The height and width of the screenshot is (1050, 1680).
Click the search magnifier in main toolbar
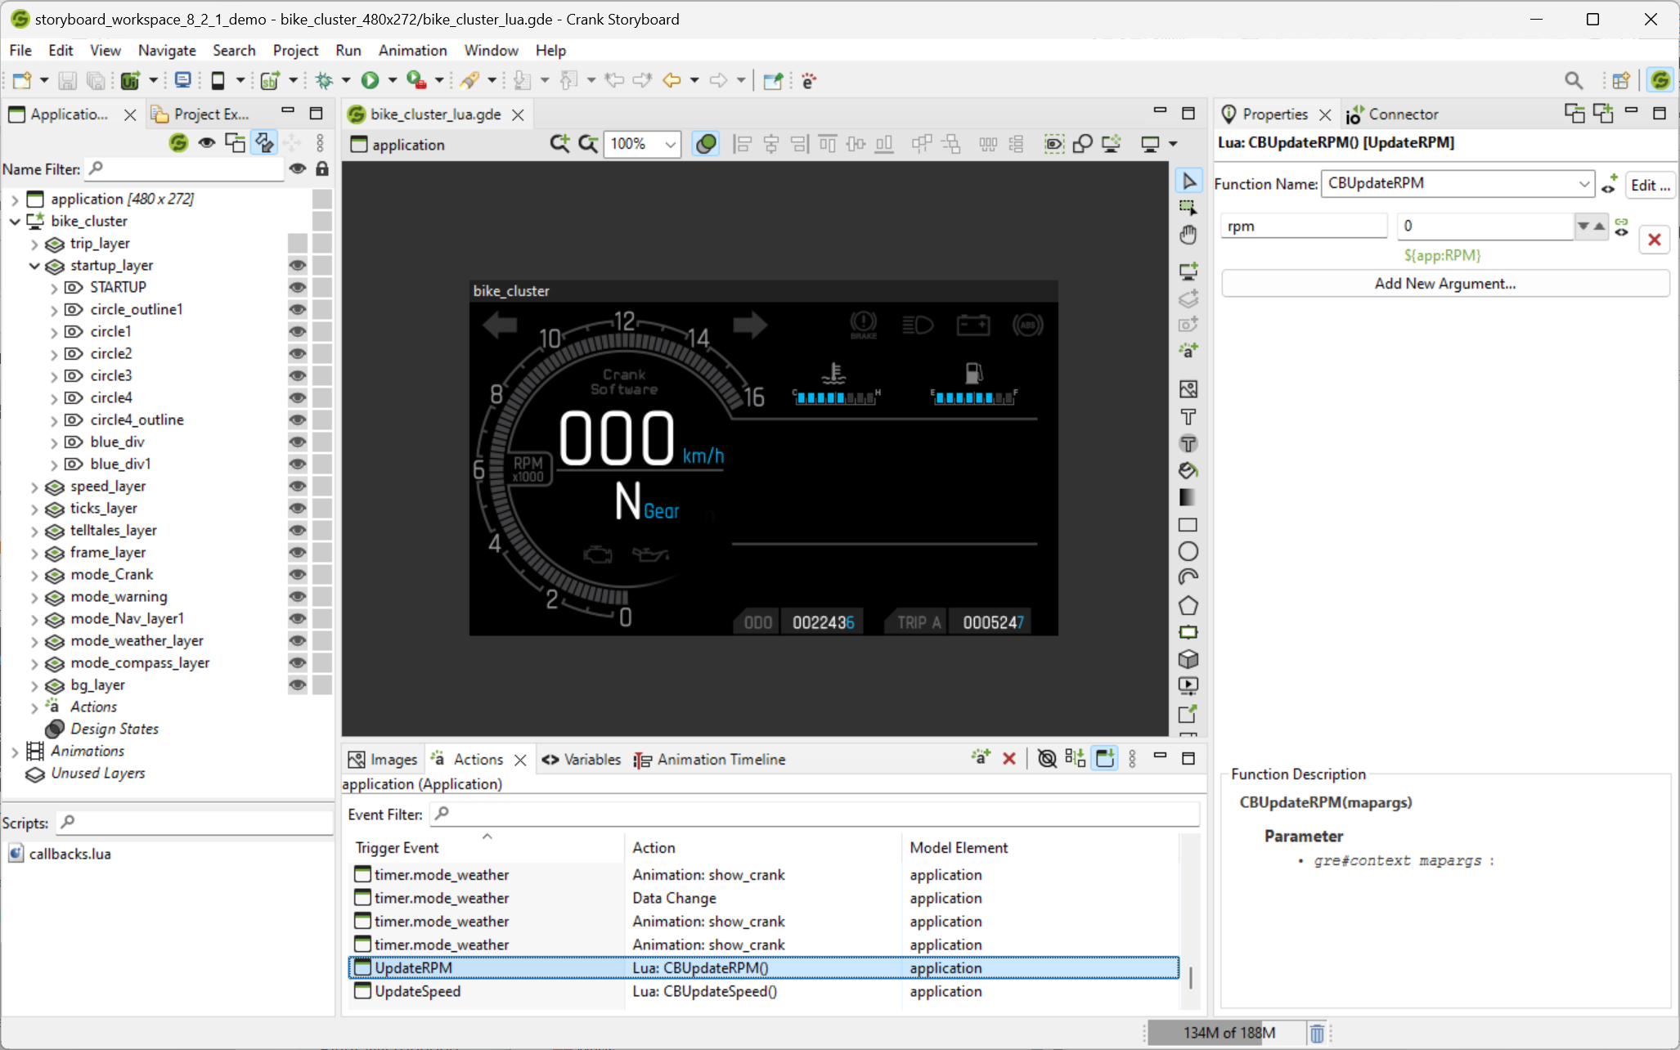point(1573,80)
